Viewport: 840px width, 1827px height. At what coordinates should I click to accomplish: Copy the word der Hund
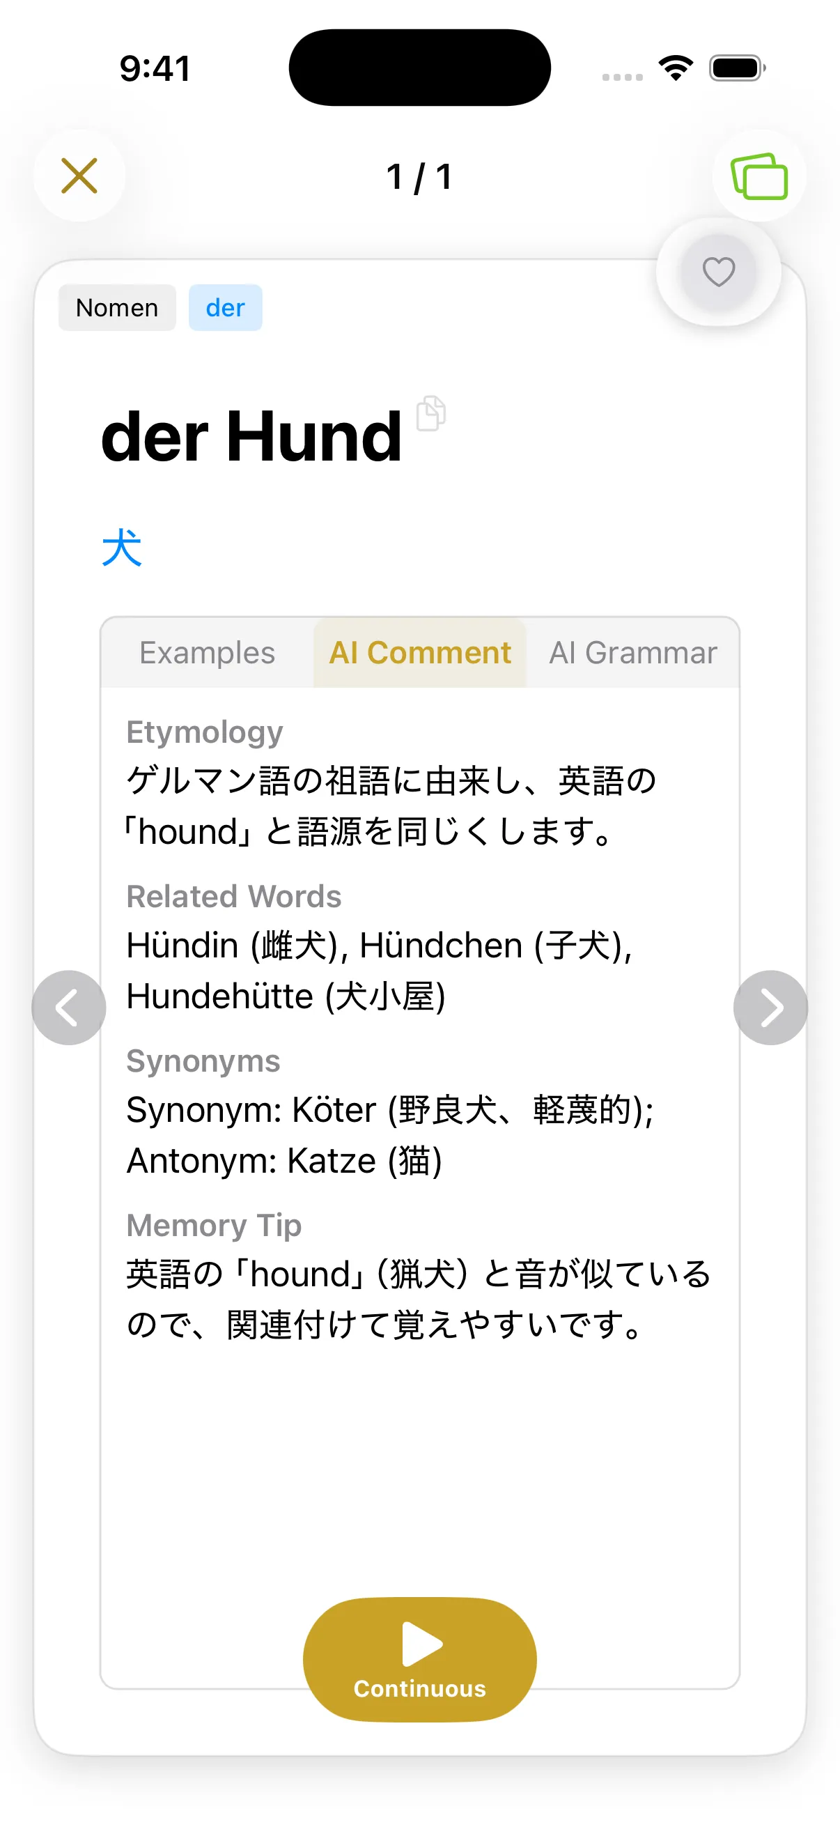click(430, 413)
